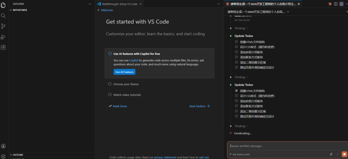Click the Watch video tutorials step text
Image resolution: width=348 pixels, height=159 pixels.
click(127, 95)
